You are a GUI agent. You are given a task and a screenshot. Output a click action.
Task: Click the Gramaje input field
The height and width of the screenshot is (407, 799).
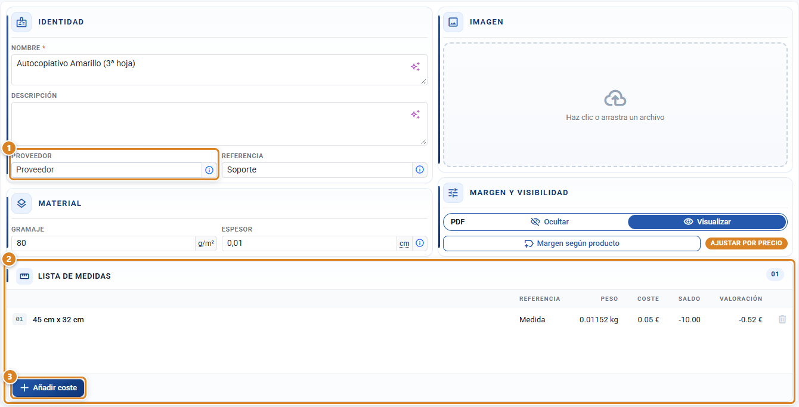pos(104,243)
